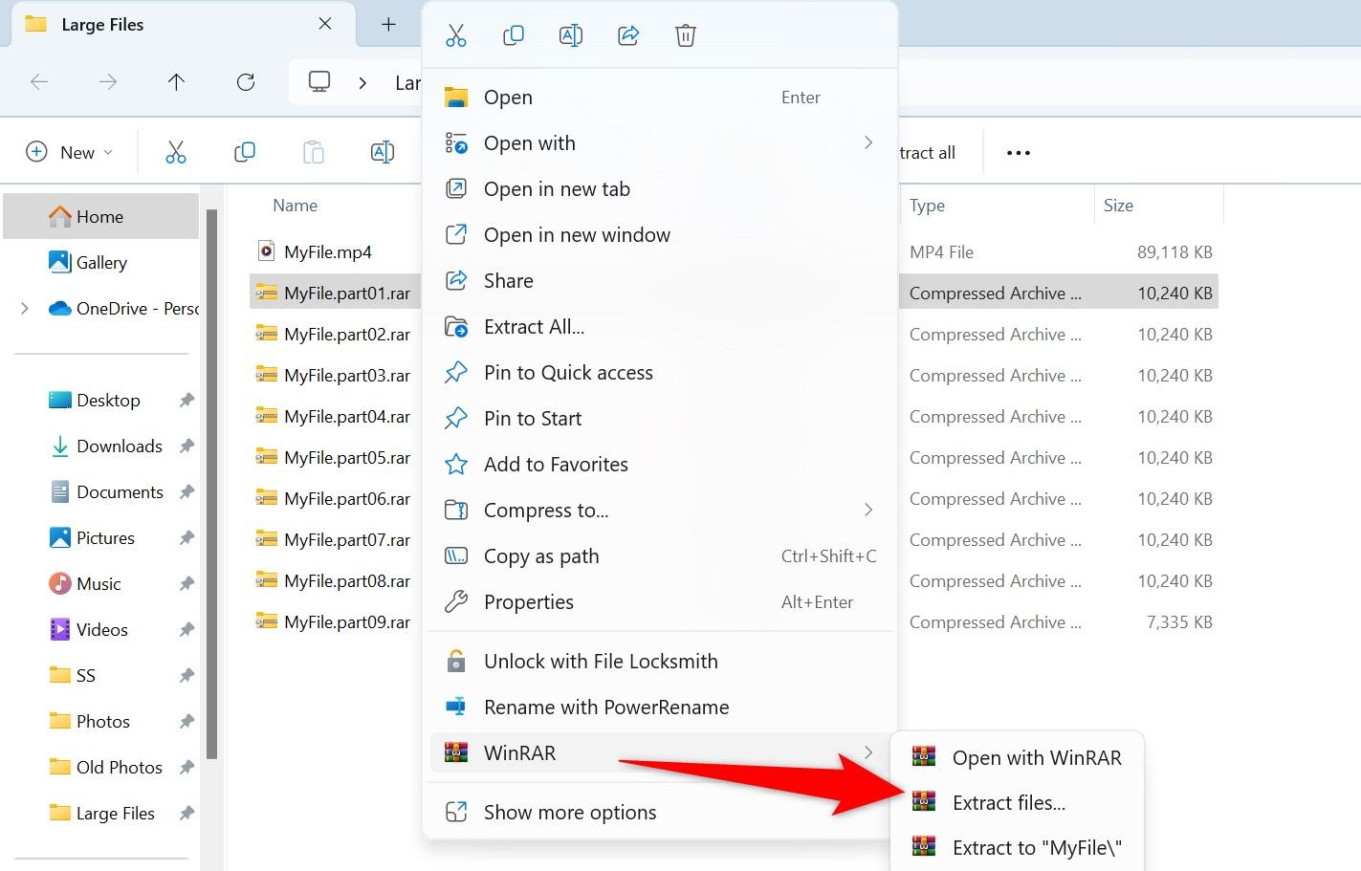Click the Share icon atop the context menu
Viewport: 1361px width, 871px height.
[x=628, y=34]
